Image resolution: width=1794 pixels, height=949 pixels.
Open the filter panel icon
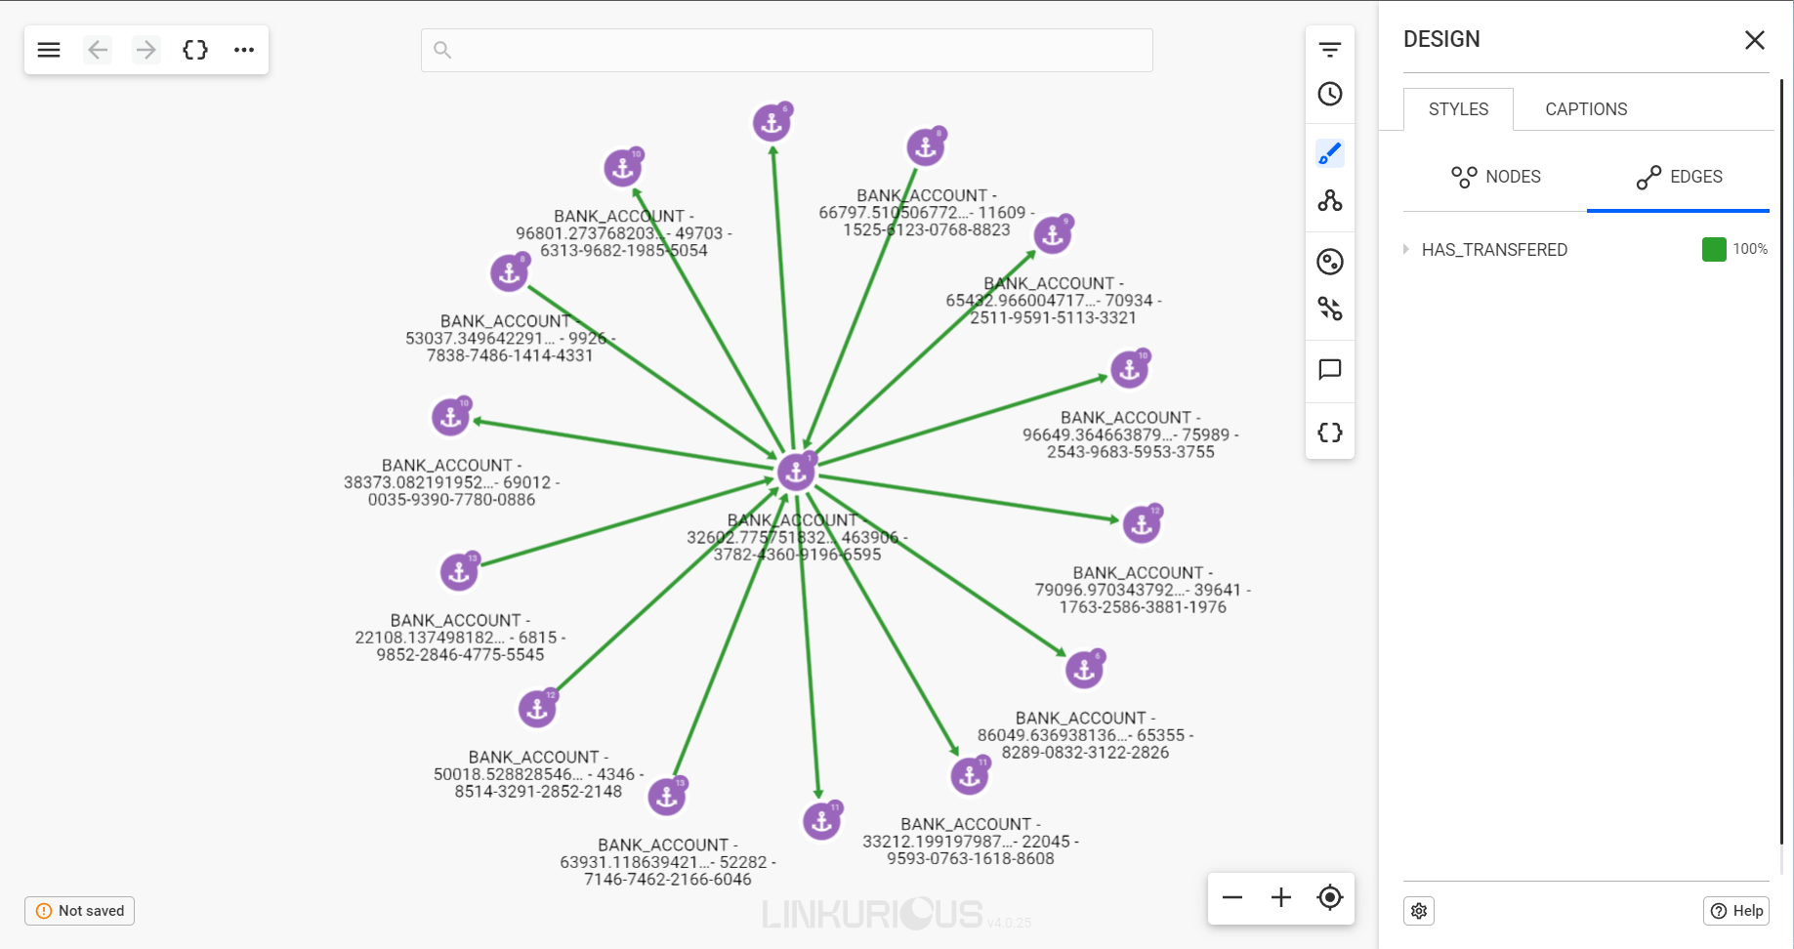tap(1329, 50)
